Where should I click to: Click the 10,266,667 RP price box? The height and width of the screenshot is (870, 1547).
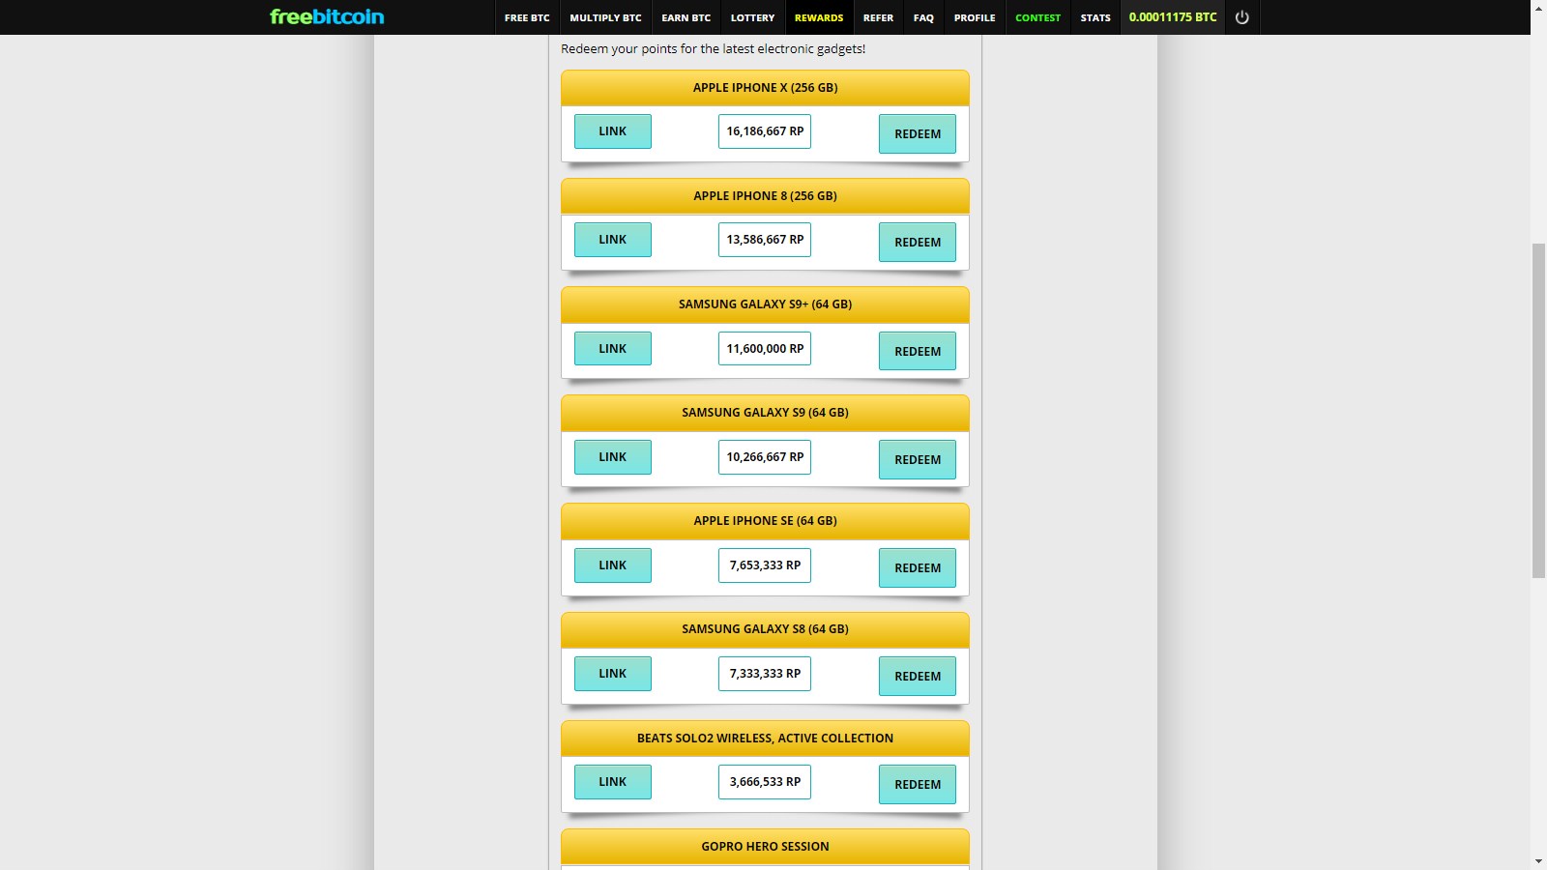[765, 456]
